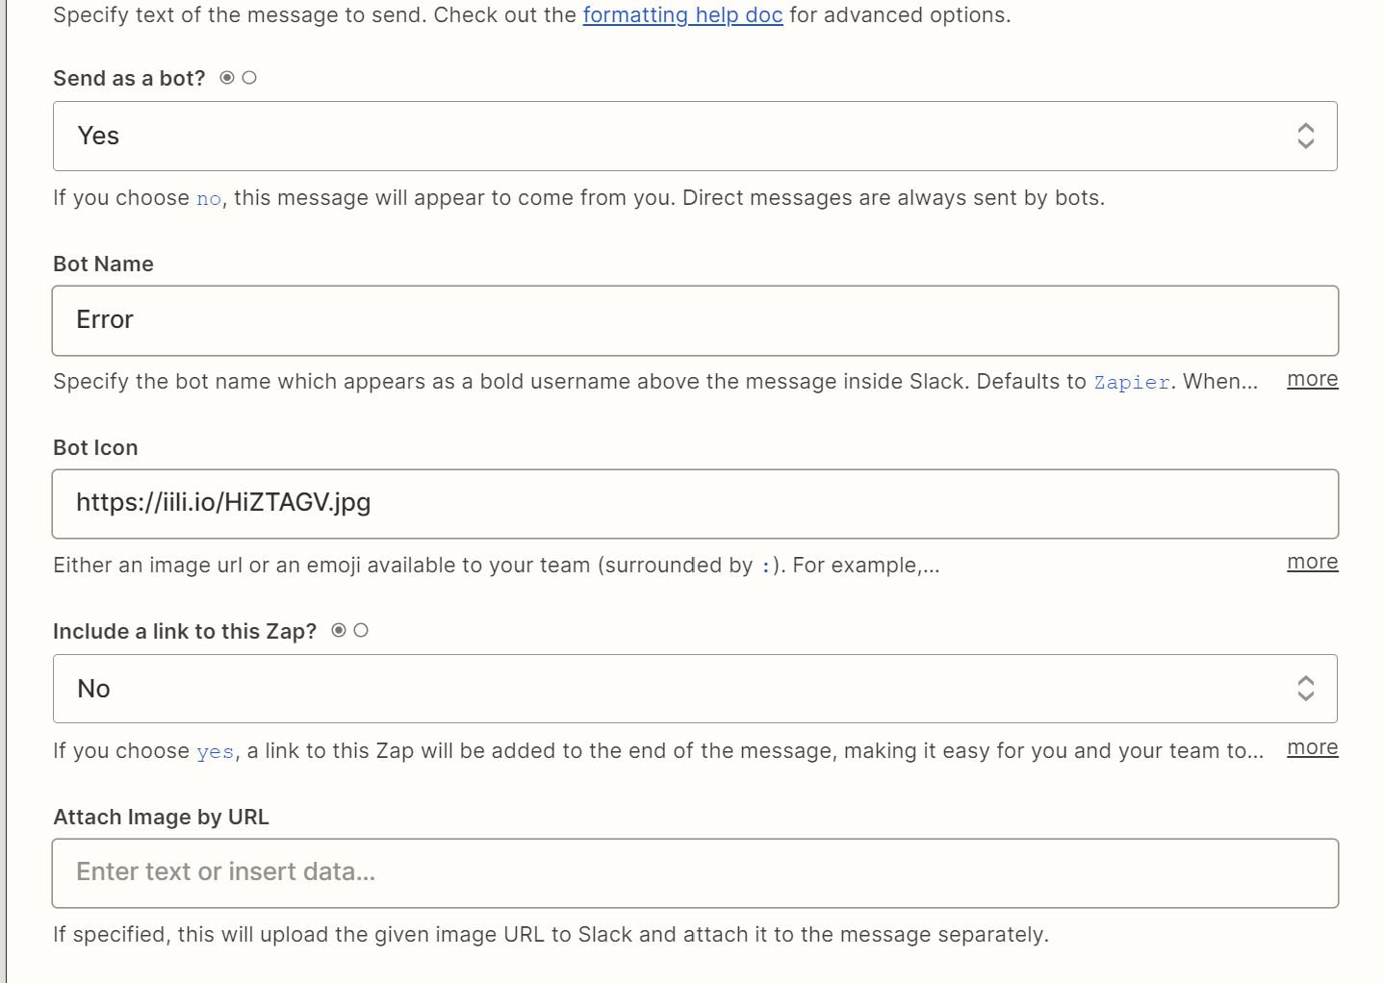The height and width of the screenshot is (983, 1384).
Task: Open the formatting help doc link
Action: click(x=682, y=15)
